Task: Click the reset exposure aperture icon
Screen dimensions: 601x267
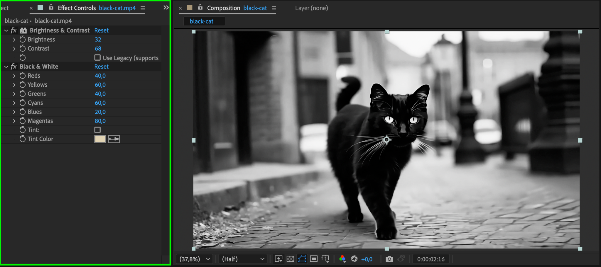Action: coord(354,259)
